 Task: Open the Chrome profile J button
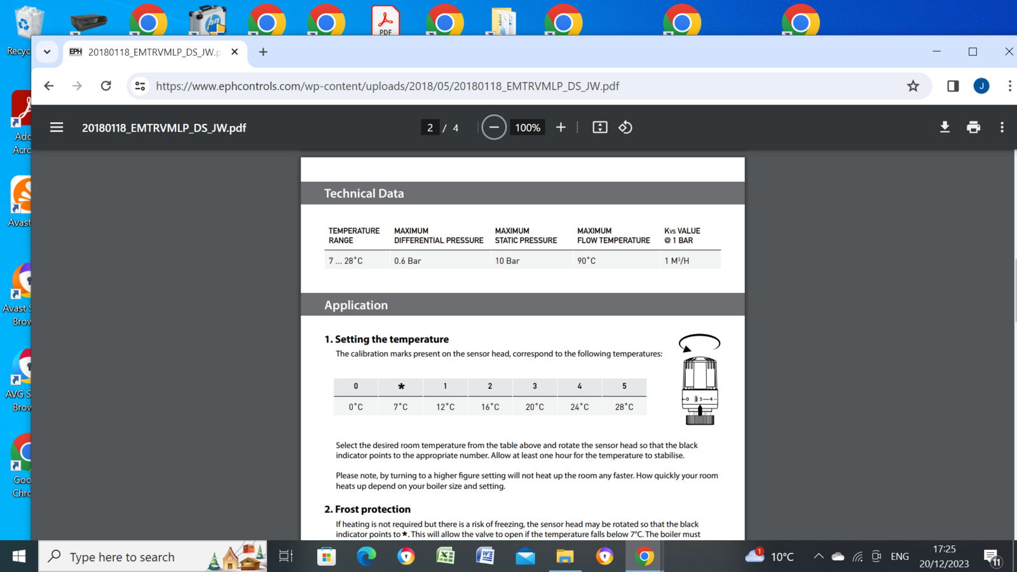click(x=981, y=86)
